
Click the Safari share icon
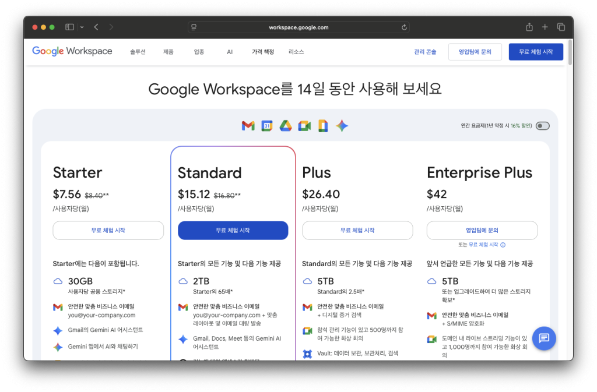click(x=529, y=27)
